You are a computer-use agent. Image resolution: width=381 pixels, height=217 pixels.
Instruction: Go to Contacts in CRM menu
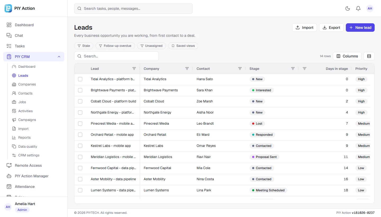tap(25, 93)
